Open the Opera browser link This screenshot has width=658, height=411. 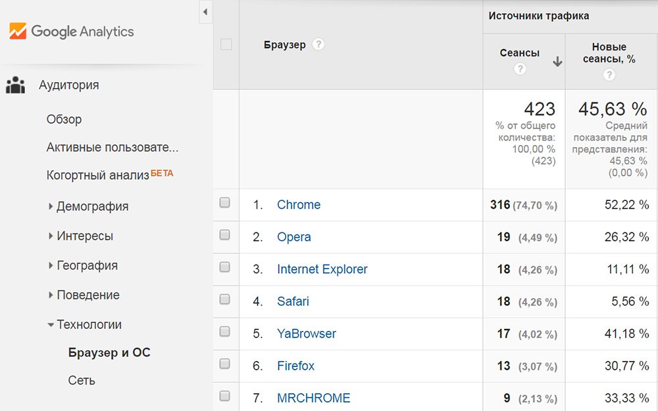293,237
